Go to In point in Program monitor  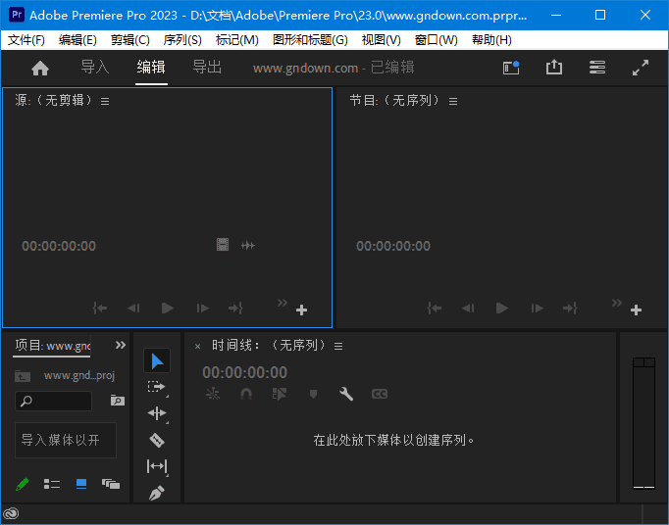pos(435,308)
